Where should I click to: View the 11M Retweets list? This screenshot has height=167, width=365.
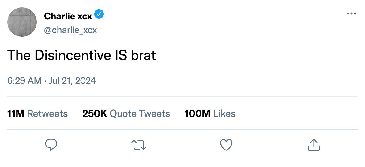point(37,114)
